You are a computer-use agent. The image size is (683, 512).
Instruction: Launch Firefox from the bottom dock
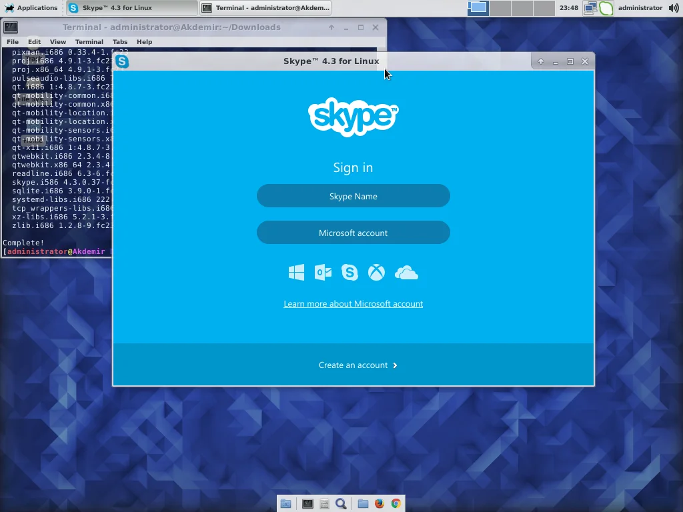pyautogui.click(x=380, y=504)
